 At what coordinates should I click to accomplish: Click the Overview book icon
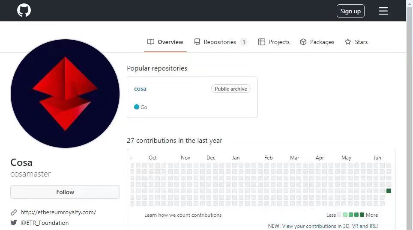(x=151, y=42)
